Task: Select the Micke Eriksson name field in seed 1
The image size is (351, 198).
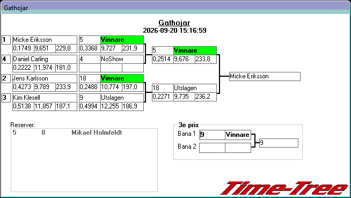Action: click(45, 40)
